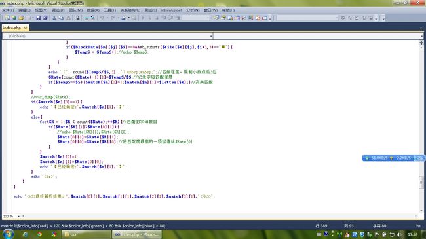The height and width of the screenshot is (239, 426).
Task: Click the '行 389' status bar entry
Action: click(x=321, y=226)
